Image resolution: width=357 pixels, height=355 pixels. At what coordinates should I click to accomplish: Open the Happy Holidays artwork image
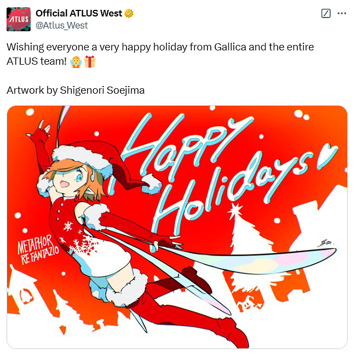[177, 227]
